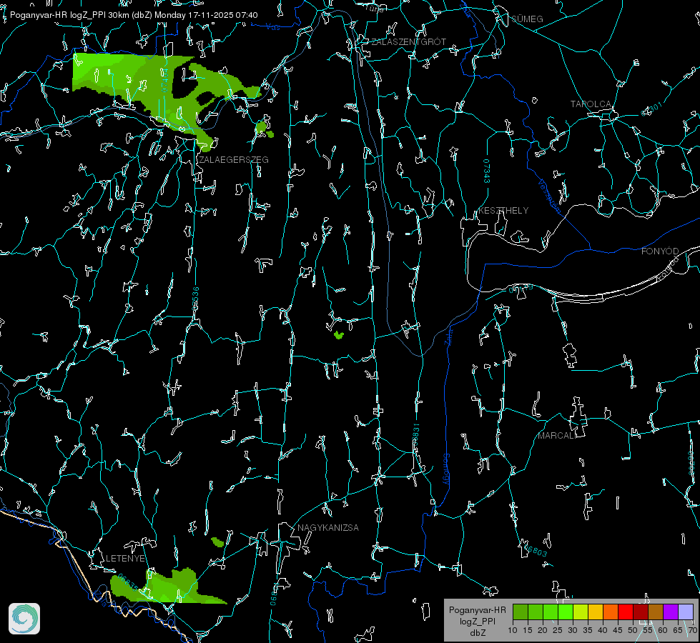Screen dimensions: 700x643
Task: Click the dbZ unit label in legend
Action: pos(477,633)
